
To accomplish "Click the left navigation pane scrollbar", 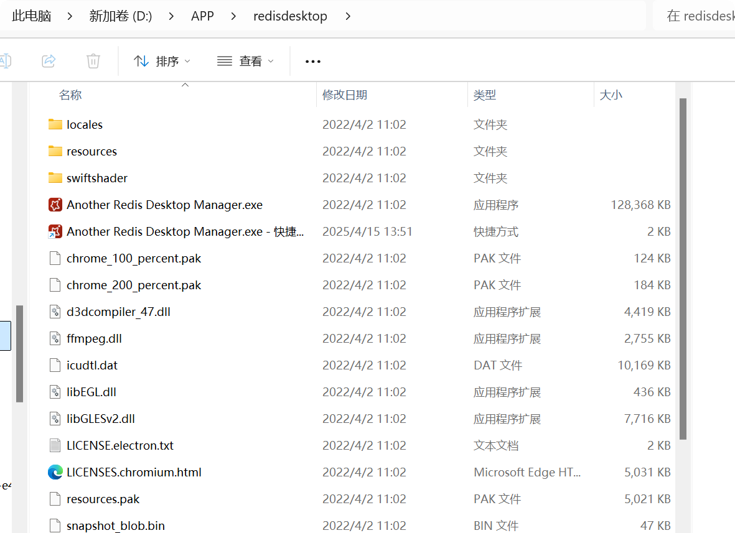I will [x=19, y=354].
